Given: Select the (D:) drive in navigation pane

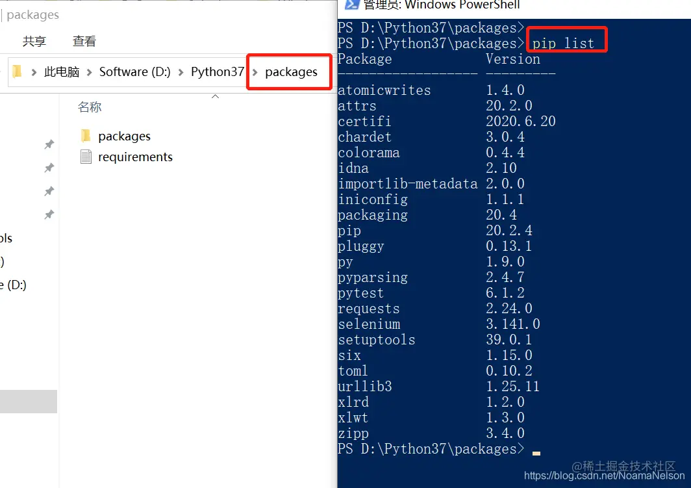Looking at the screenshot, I should [13, 285].
